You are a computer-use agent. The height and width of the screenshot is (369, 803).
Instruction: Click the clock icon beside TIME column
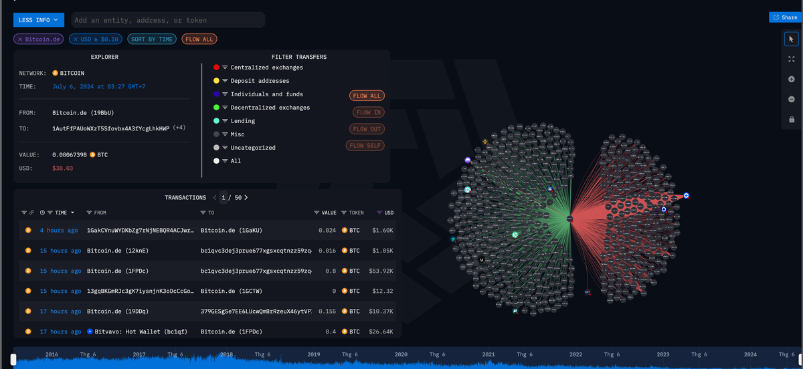click(42, 213)
